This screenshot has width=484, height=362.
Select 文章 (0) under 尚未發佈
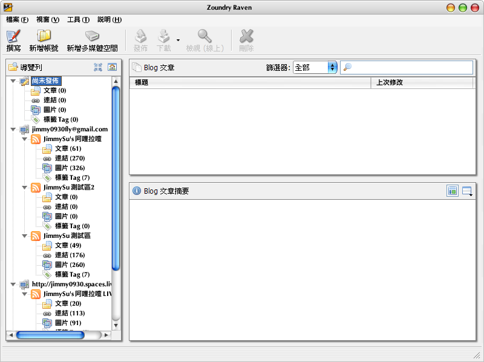[54, 91]
